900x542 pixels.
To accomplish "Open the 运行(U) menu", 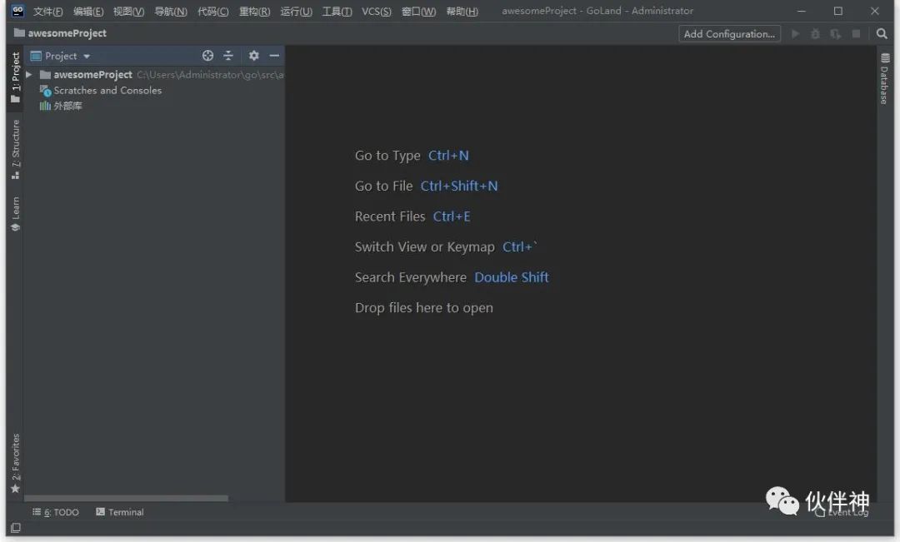I will click(x=296, y=12).
